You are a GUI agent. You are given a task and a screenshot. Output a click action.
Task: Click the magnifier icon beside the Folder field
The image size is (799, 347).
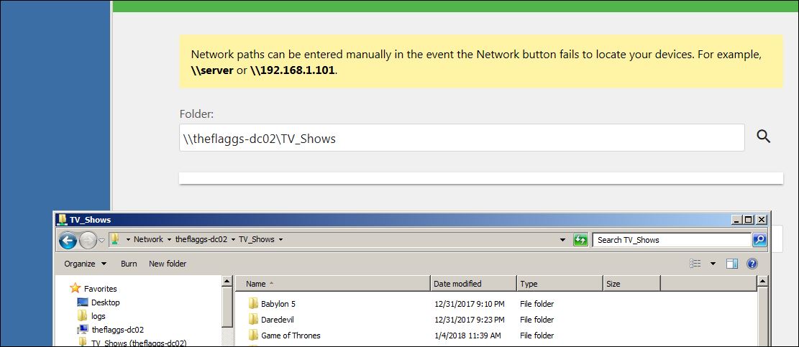click(x=763, y=137)
